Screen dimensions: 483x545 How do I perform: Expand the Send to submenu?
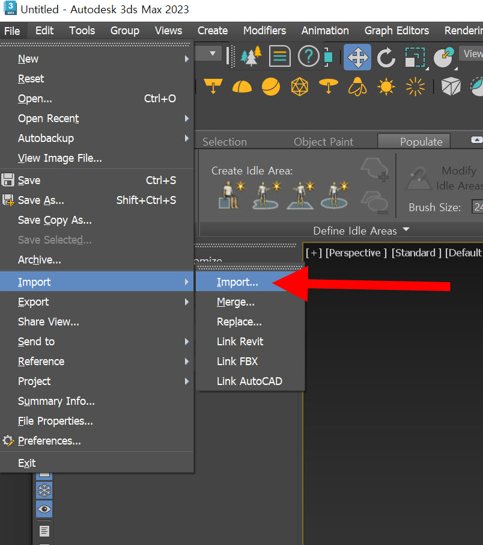click(x=97, y=341)
